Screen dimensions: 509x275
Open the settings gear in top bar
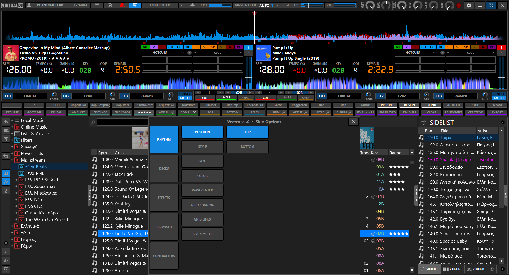click(469, 5)
